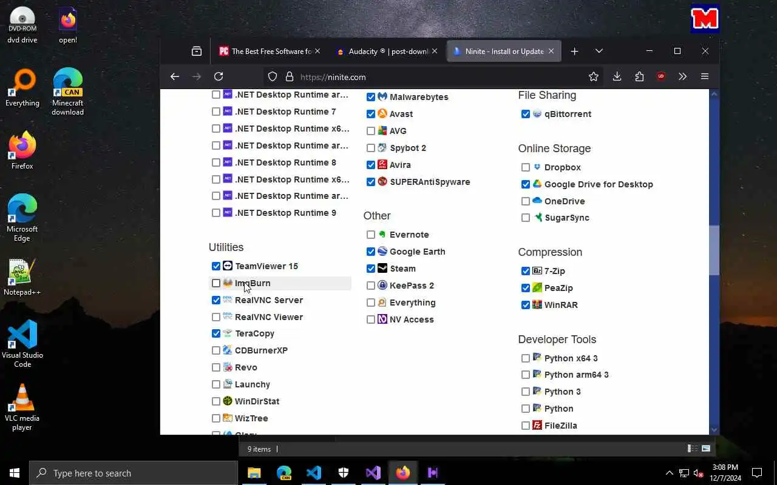Click the Windows taskbar search box
Viewport: 777px width, 485px height.
(134, 473)
